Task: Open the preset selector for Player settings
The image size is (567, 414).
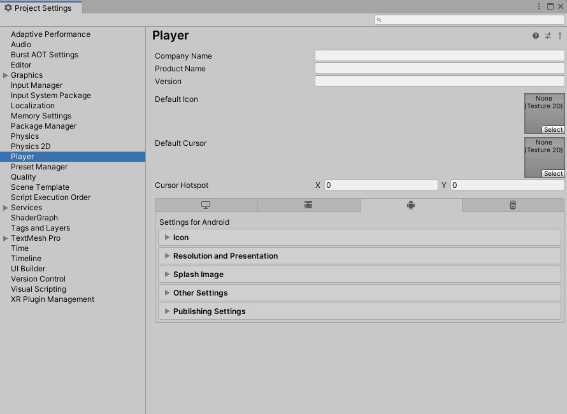Action: point(547,36)
